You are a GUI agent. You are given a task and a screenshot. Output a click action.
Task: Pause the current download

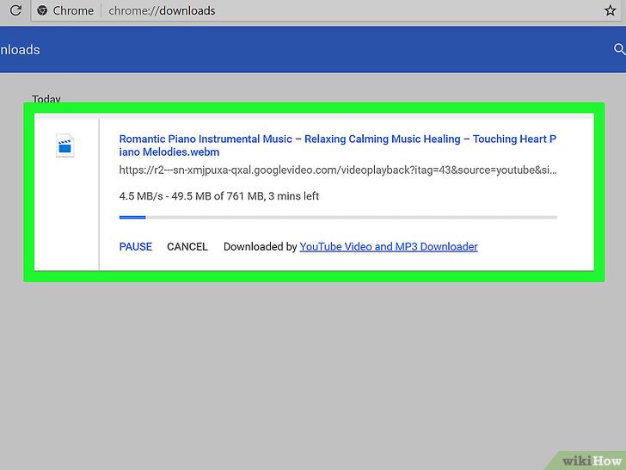point(135,246)
